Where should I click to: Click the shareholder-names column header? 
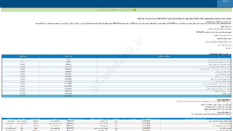(x=164, y=56)
